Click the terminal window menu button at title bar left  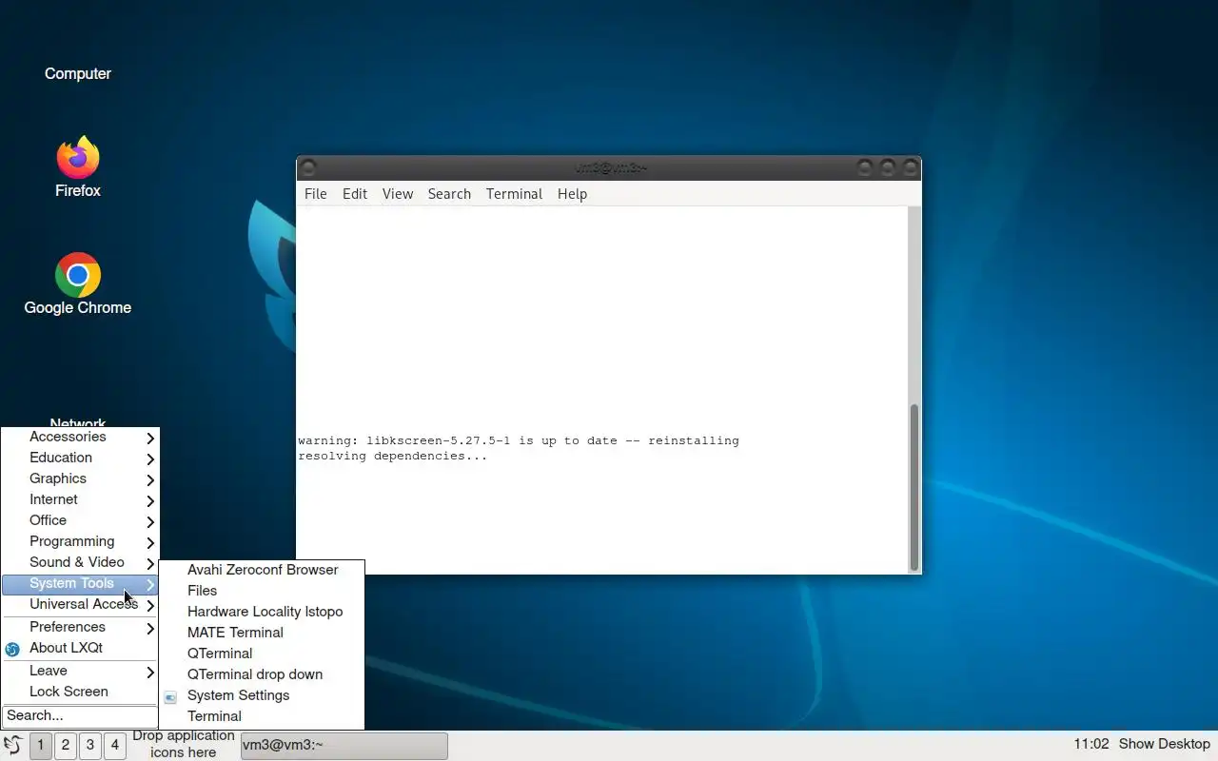click(x=307, y=168)
